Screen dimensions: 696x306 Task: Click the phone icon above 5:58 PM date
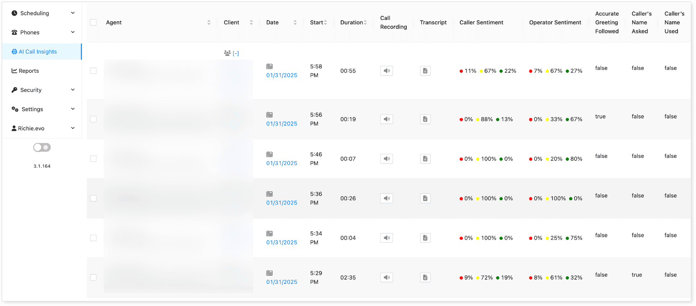pos(269,66)
